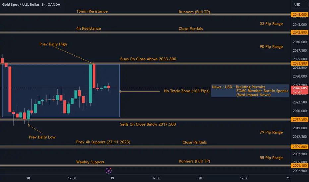Screen dimensions: 309x182
Task: Click the Prev Daily High text annotation
Action: click(53, 44)
